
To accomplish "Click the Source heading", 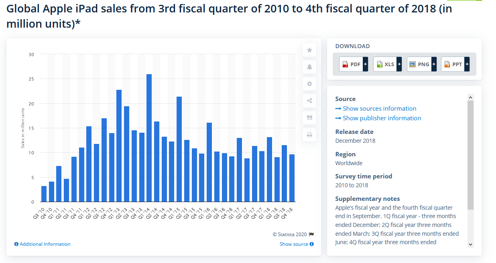I will pyautogui.click(x=346, y=99).
